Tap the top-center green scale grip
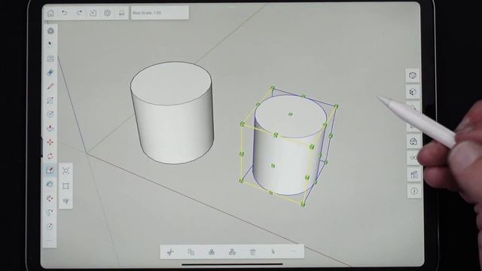The image size is (482, 271). coord(291,114)
